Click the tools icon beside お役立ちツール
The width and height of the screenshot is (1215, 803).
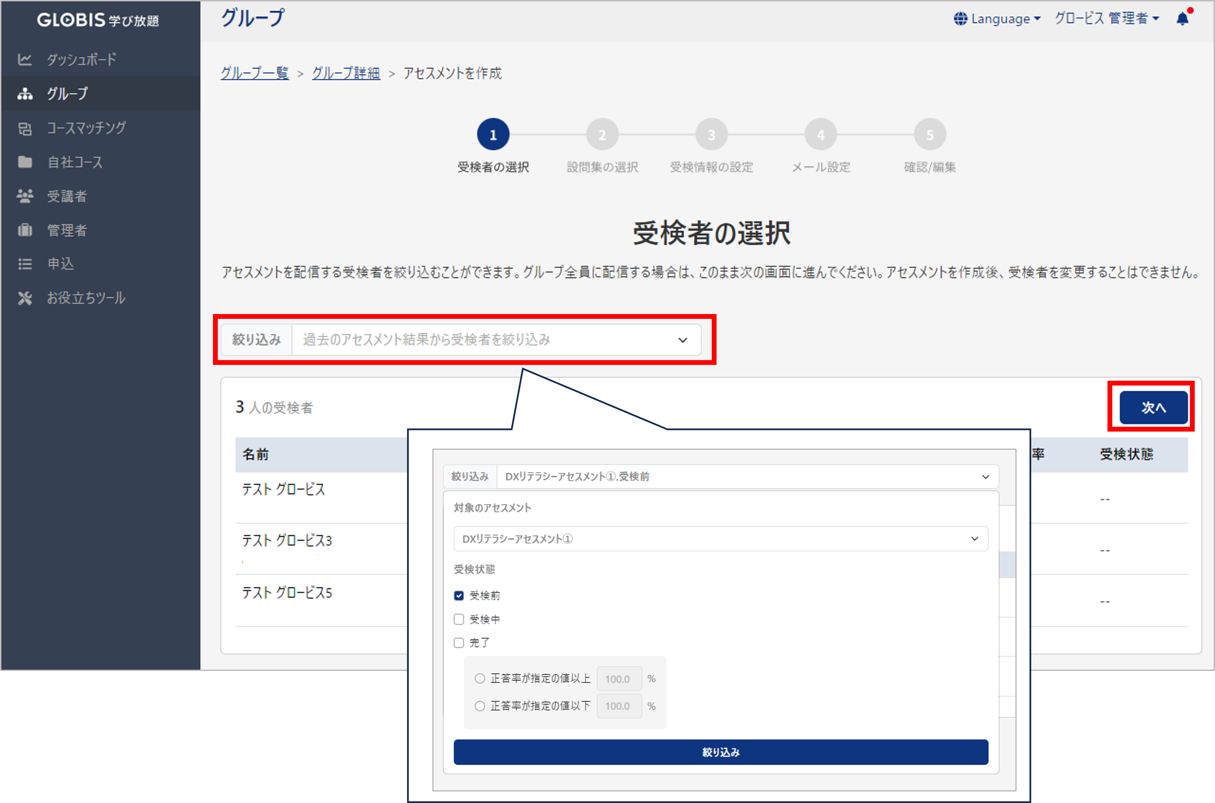(x=25, y=298)
